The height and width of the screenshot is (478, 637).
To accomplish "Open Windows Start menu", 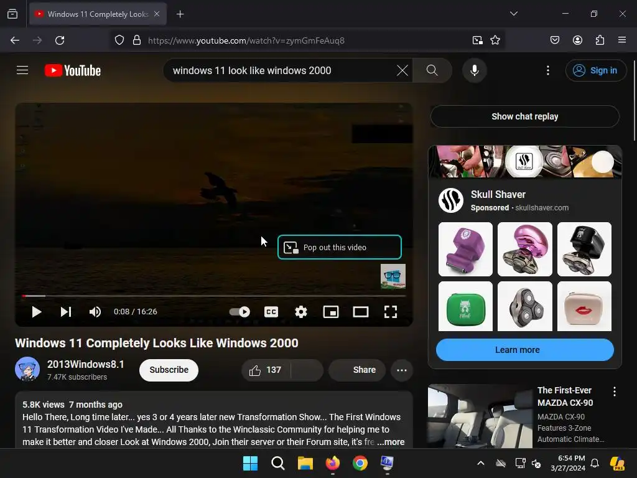I will tap(250, 463).
